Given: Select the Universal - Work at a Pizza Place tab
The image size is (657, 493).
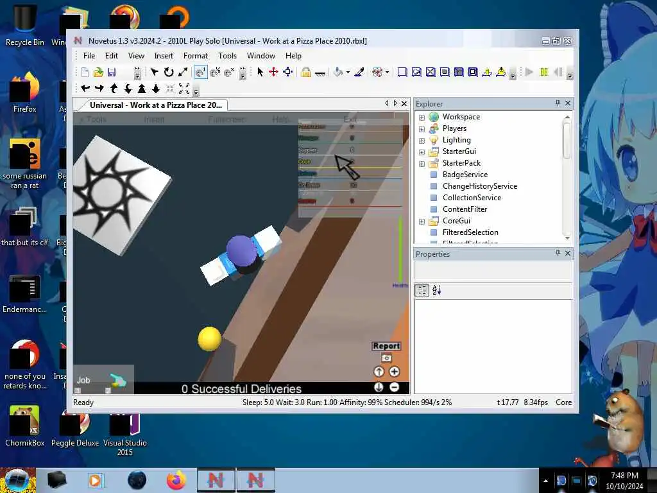Looking at the screenshot, I should 155,105.
